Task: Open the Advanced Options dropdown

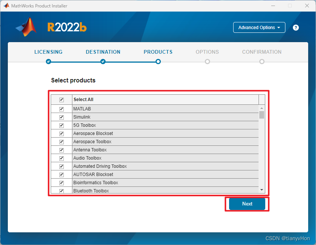Action: 259,28
